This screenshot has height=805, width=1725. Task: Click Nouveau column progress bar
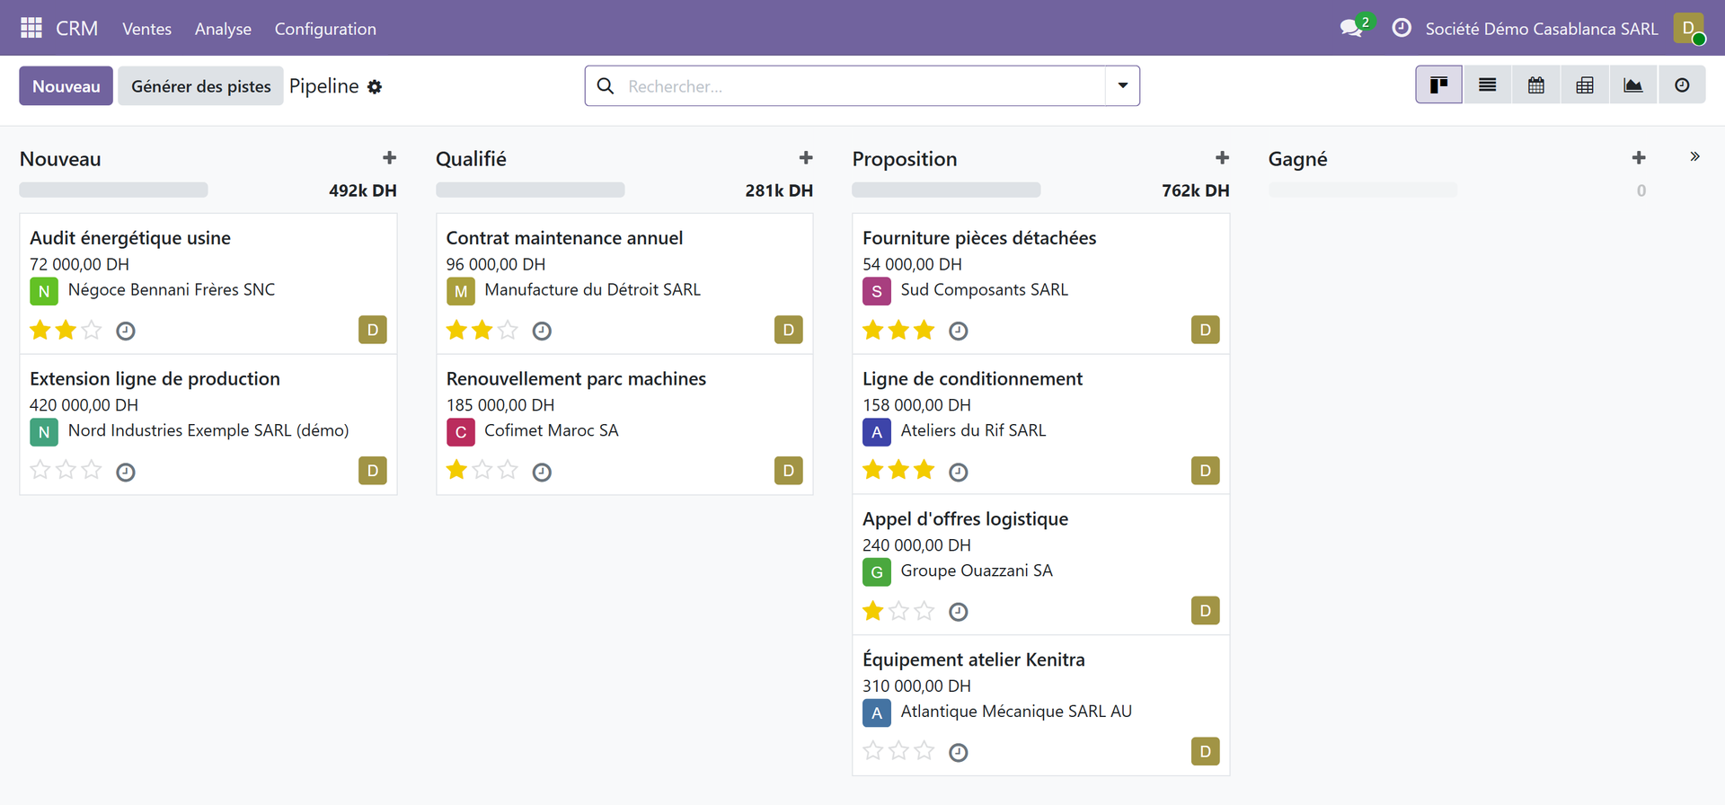tap(114, 190)
